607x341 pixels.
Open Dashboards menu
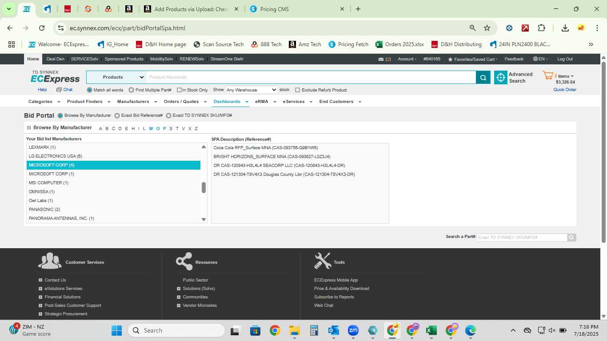pyautogui.click(x=230, y=102)
